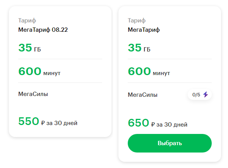Select the МегаТариф 08.22 title
This screenshot has width=228, height=168.
[x=43, y=30]
